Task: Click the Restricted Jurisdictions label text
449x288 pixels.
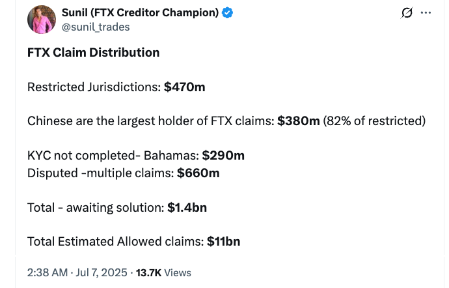Action: coord(94,87)
